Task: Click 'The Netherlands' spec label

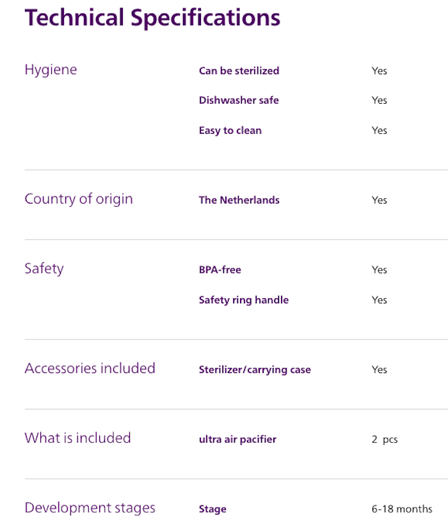Action: pyautogui.click(x=239, y=200)
